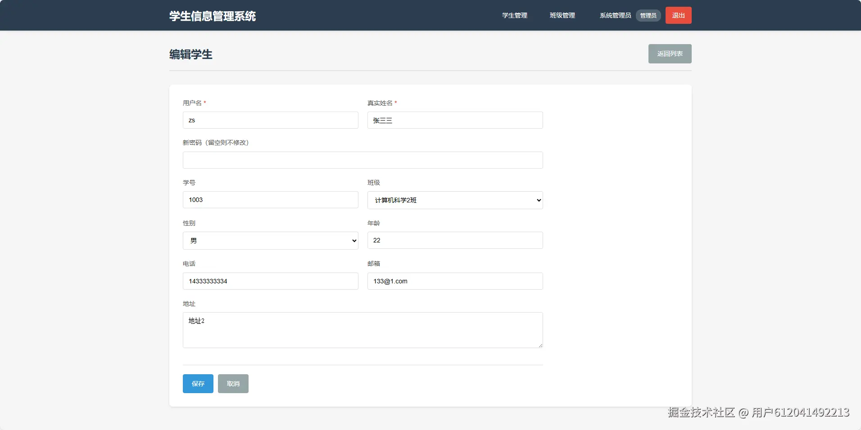
Task: Open the 班级管理 menu item
Action: click(x=562, y=15)
